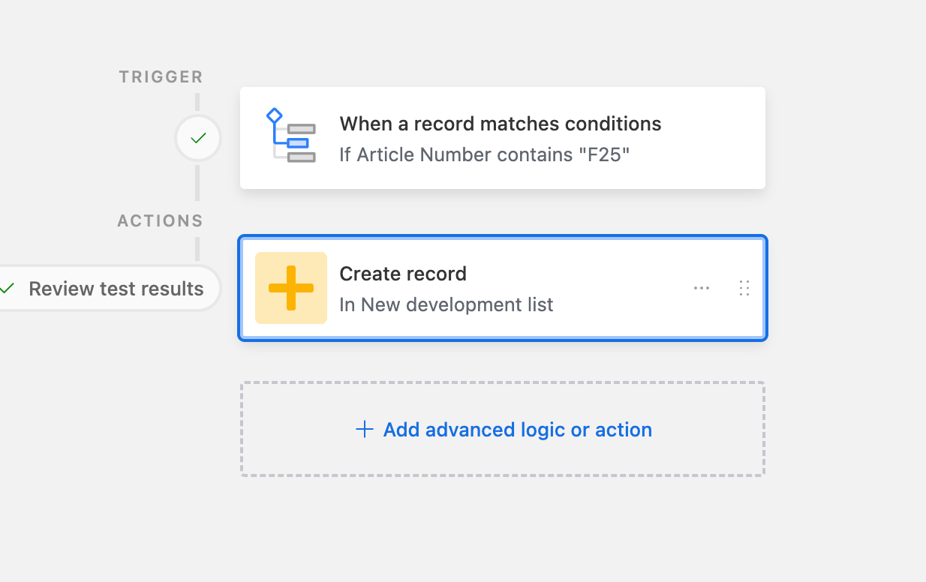This screenshot has height=582, width=926.
Task: Open the three-dot menu on Create record
Action: pyautogui.click(x=702, y=288)
